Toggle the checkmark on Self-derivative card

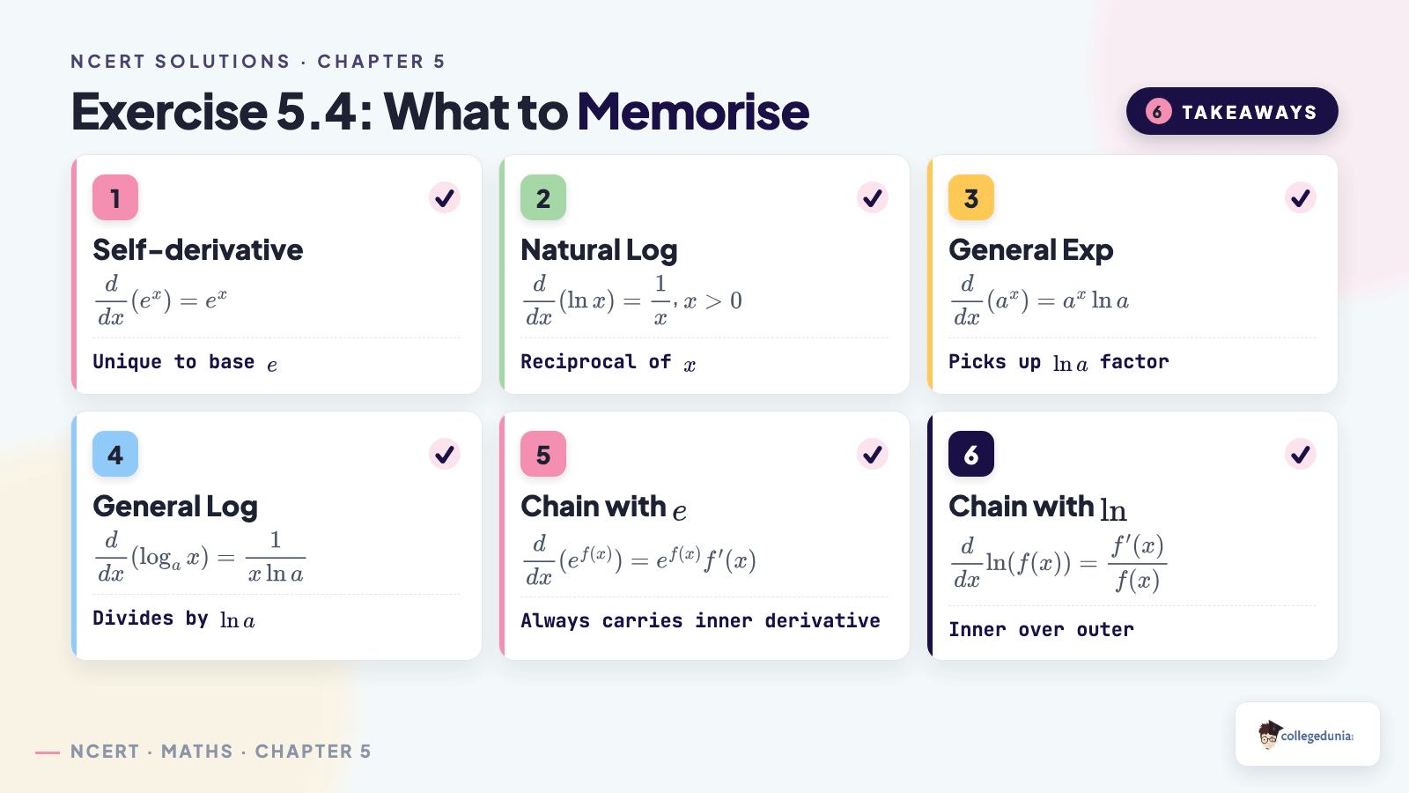coord(445,197)
